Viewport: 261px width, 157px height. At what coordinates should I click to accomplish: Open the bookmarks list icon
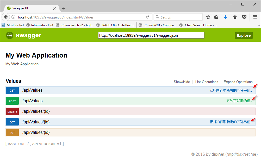tap(216, 17)
